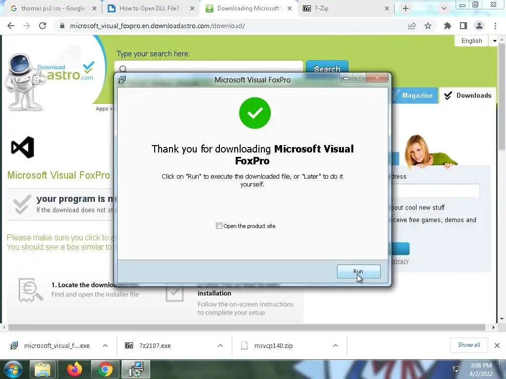Image resolution: width=506 pixels, height=379 pixels.
Task: Click the scroll right arrow at page bottom
Action: pos(494,328)
